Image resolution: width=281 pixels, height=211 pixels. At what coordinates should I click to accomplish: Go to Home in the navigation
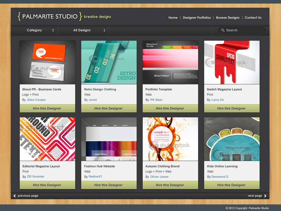(173, 18)
